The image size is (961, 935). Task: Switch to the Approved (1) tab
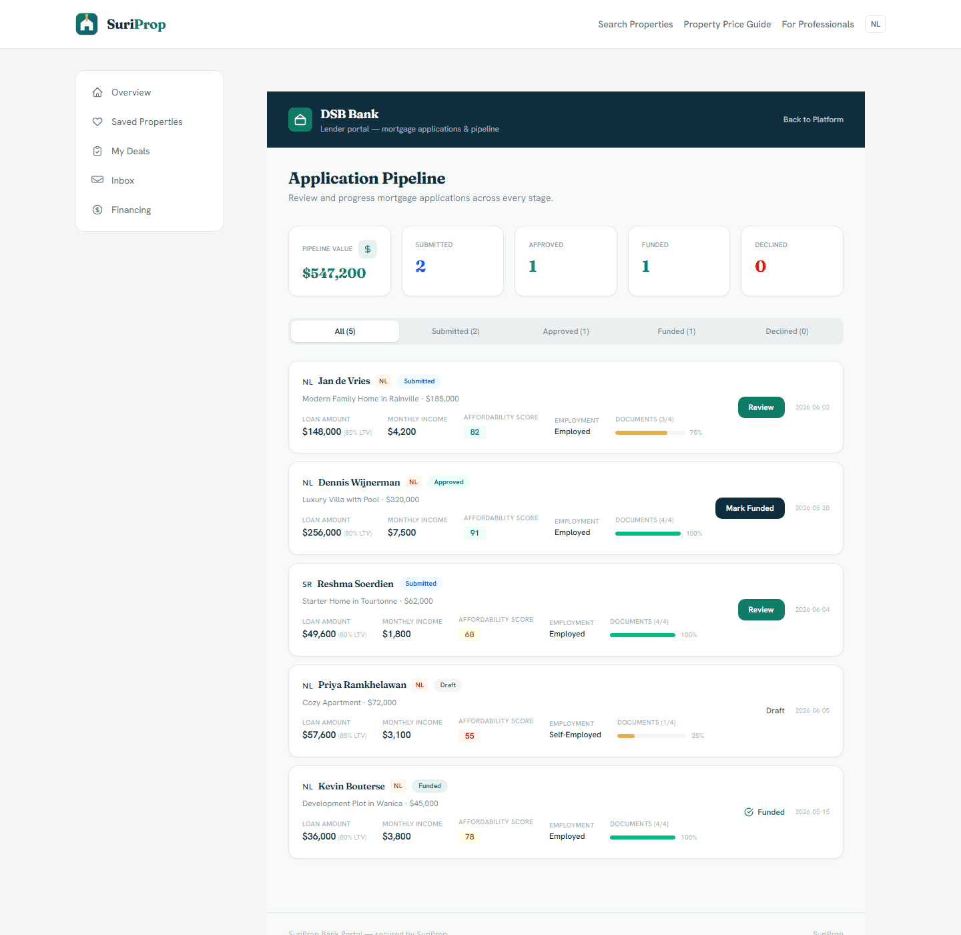click(x=566, y=331)
